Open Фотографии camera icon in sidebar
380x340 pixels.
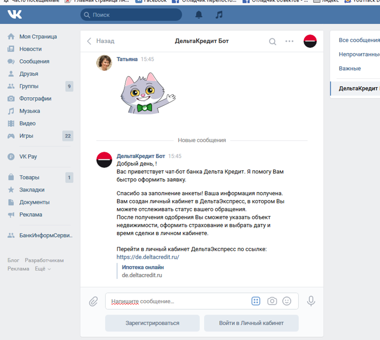[x=11, y=98]
